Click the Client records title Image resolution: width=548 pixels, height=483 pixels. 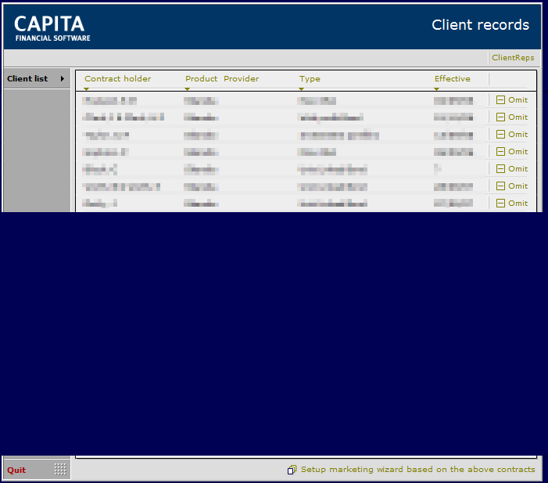click(480, 25)
